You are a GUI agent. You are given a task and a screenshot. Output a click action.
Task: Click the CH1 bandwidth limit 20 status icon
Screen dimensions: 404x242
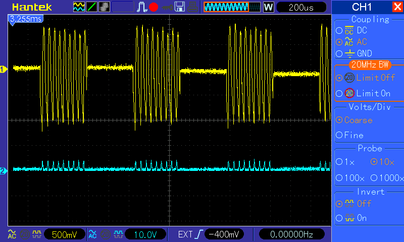pos(25,234)
